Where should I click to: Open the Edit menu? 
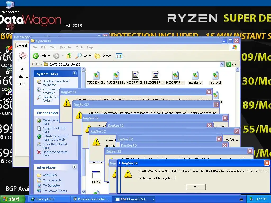(43, 47)
